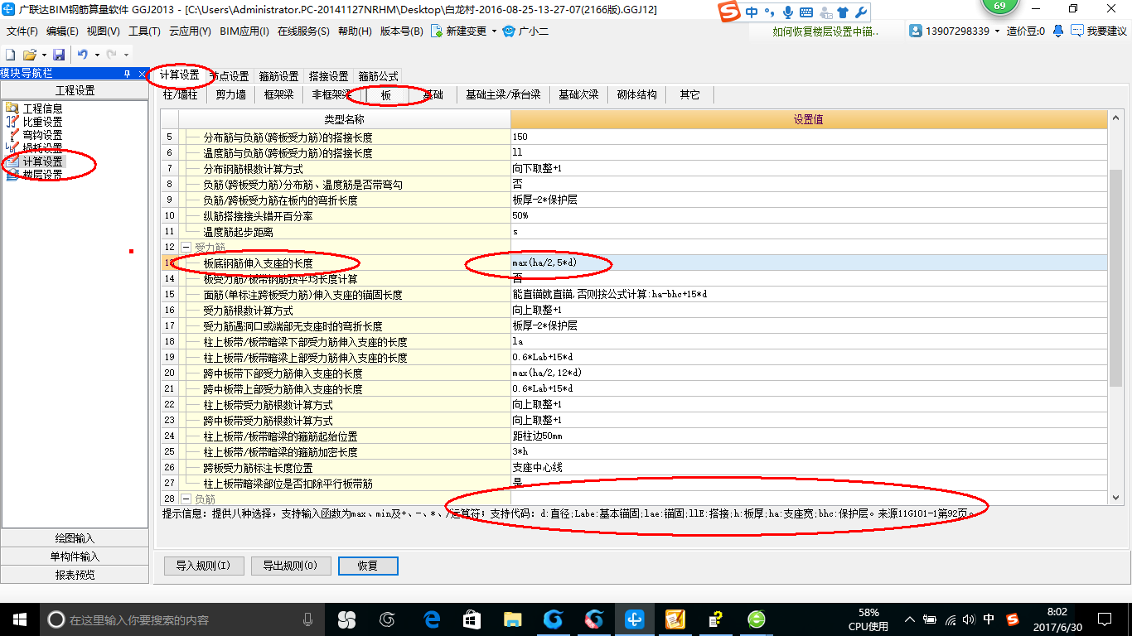1132x636 pixels.
Task: Open dropdown arrow next to Open folder
Action: click(x=43, y=55)
